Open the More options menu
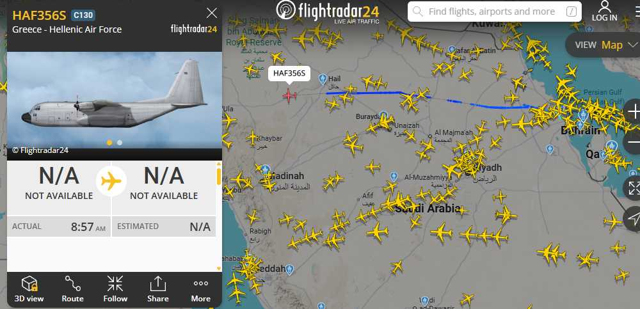 pos(201,289)
